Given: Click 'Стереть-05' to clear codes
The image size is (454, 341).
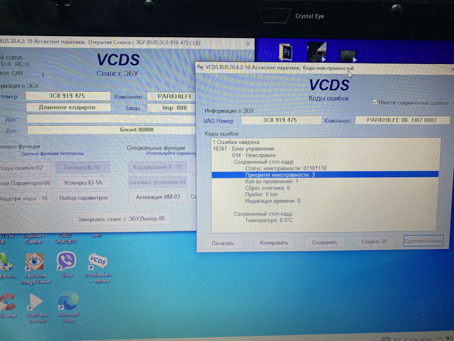Looking at the screenshot, I should pos(374,241).
